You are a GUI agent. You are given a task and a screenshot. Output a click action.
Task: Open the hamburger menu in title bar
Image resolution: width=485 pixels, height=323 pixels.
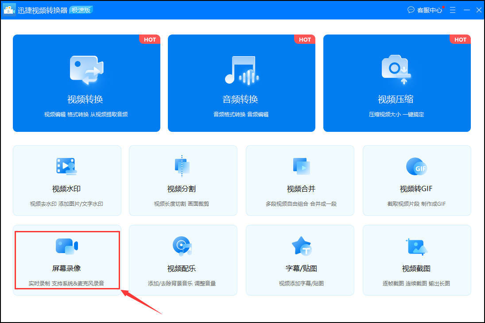[453, 10]
